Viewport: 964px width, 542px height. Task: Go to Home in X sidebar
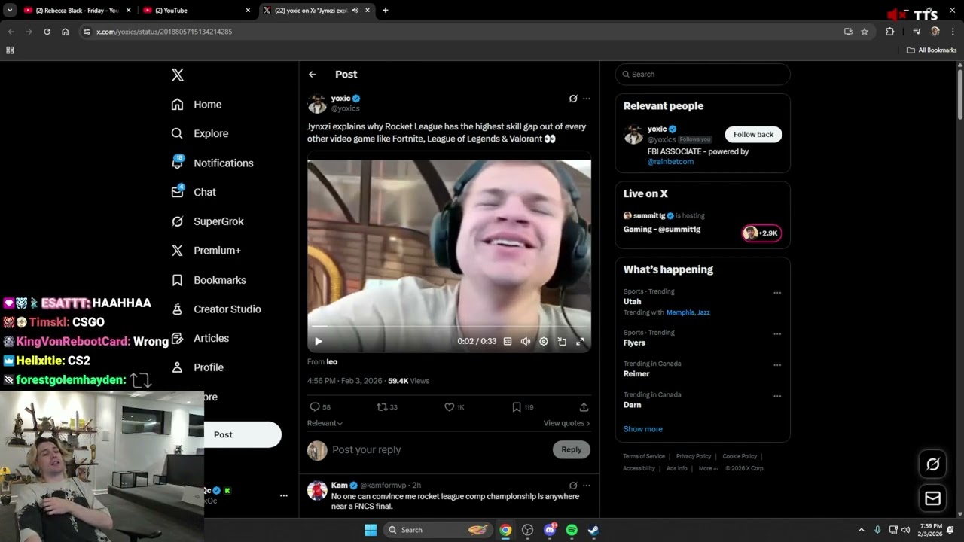coord(197,105)
